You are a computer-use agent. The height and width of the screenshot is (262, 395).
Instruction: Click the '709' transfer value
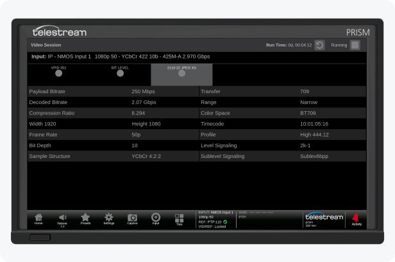click(305, 92)
